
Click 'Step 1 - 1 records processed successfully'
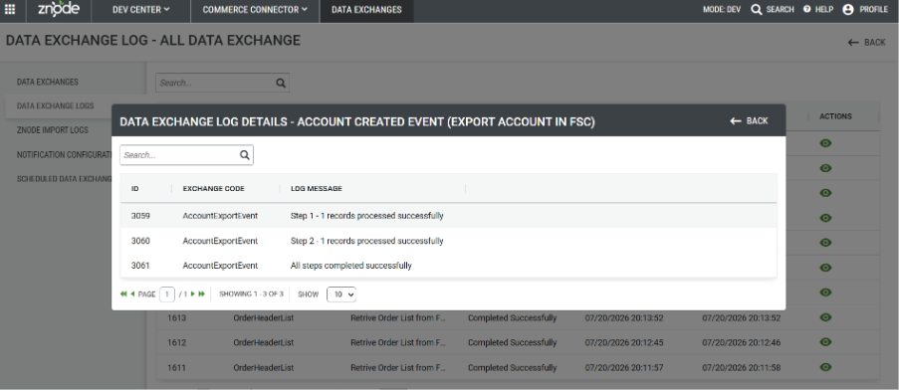367,216
